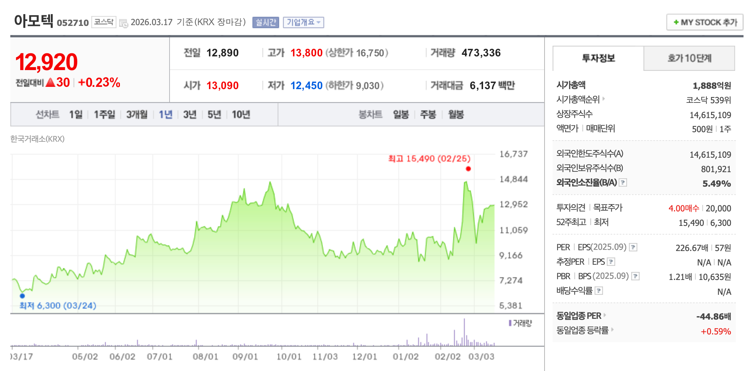Click the 동일업종 등락률 value +0.59%
The width and height of the screenshot is (750, 371).
click(716, 331)
